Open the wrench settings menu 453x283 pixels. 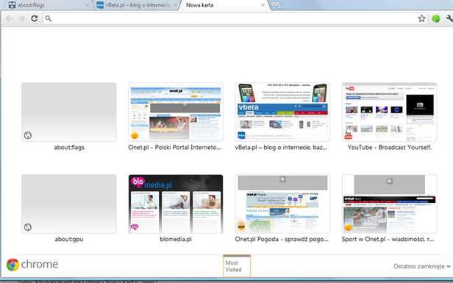[x=449, y=19]
